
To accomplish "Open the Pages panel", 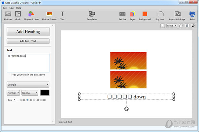I will [132, 16].
